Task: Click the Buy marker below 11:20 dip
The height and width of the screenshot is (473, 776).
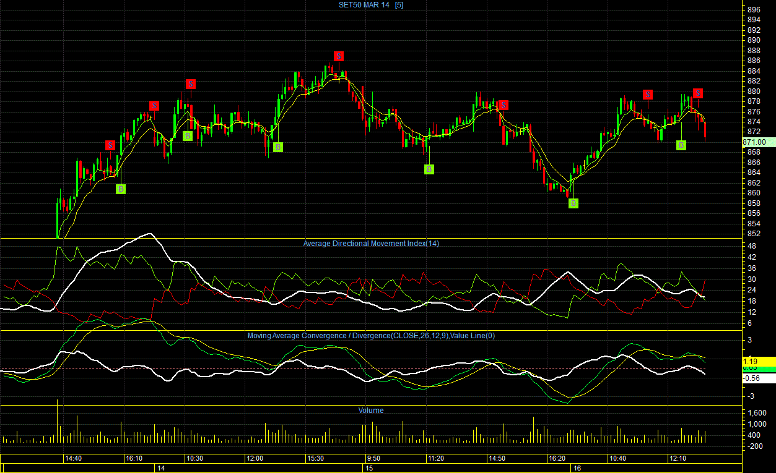Action: click(x=429, y=169)
